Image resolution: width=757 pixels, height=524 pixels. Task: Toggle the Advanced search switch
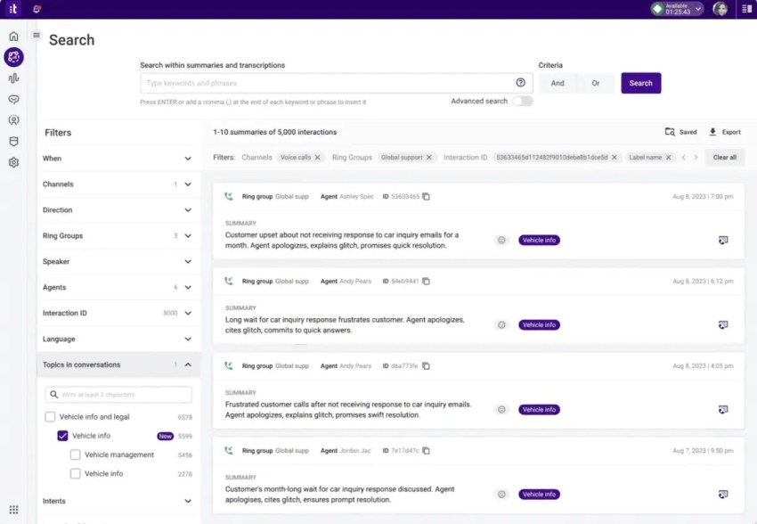(523, 101)
